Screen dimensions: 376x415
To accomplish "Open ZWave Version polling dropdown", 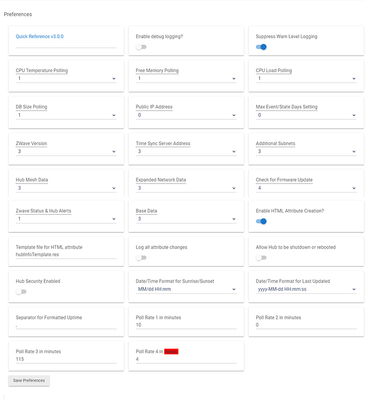I will pyautogui.click(x=66, y=152).
